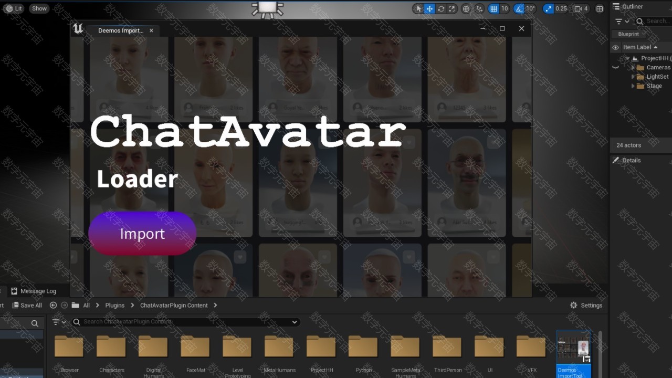
Task: Open the Lit view mode menu
Action: tap(14, 8)
